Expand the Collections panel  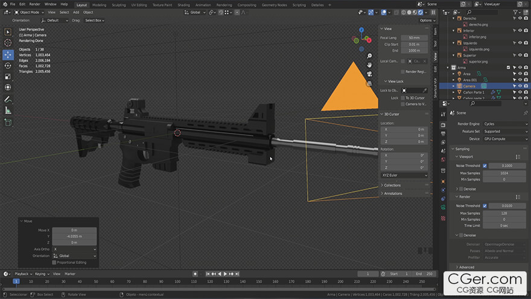tap(391, 185)
